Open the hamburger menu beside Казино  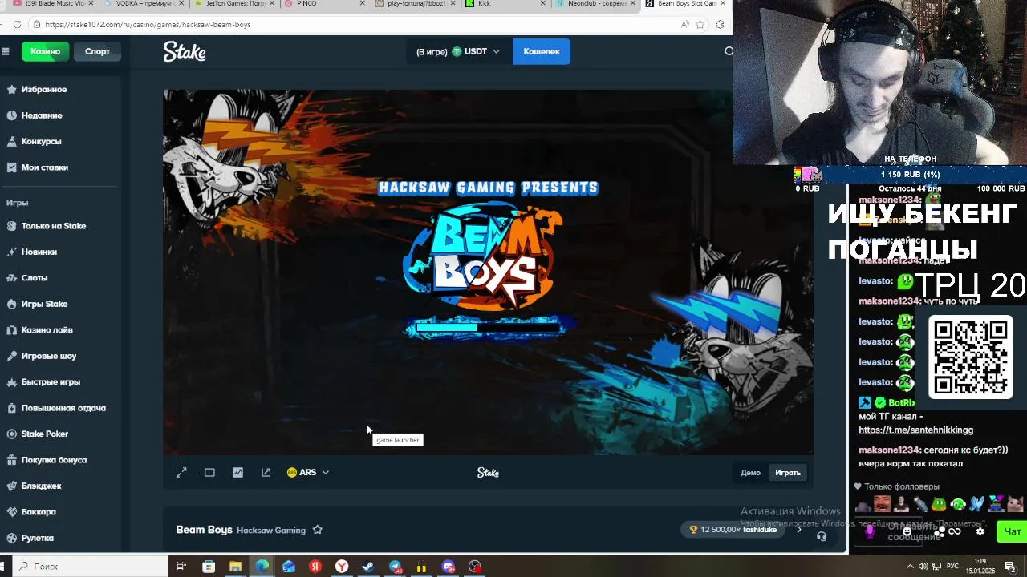[6, 51]
